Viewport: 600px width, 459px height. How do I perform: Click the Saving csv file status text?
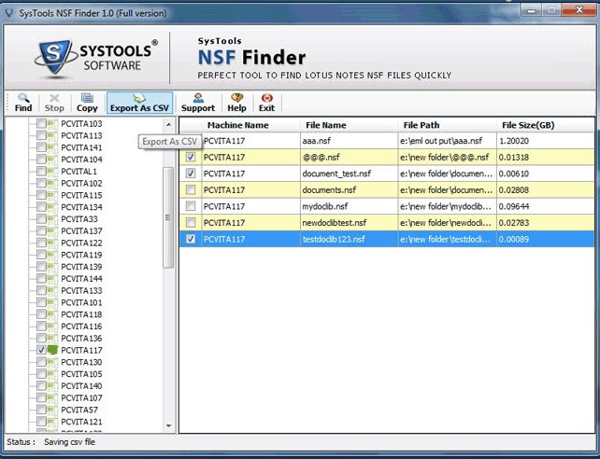coord(70,442)
